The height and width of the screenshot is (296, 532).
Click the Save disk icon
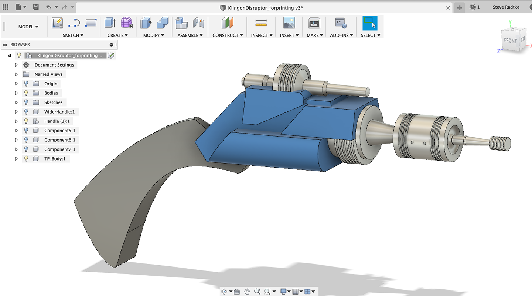coord(36,7)
